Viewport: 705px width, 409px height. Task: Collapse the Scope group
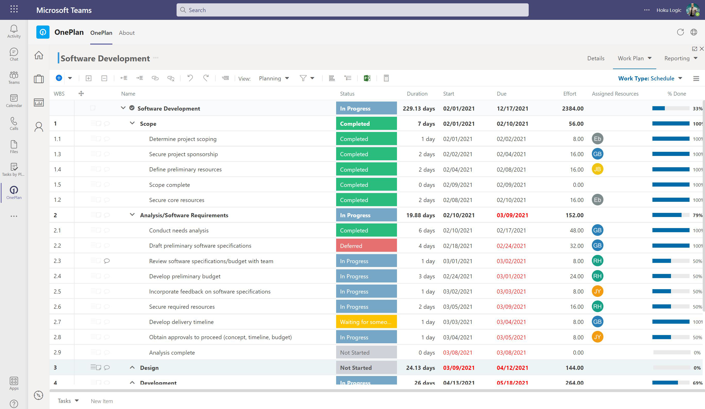pyautogui.click(x=132, y=123)
